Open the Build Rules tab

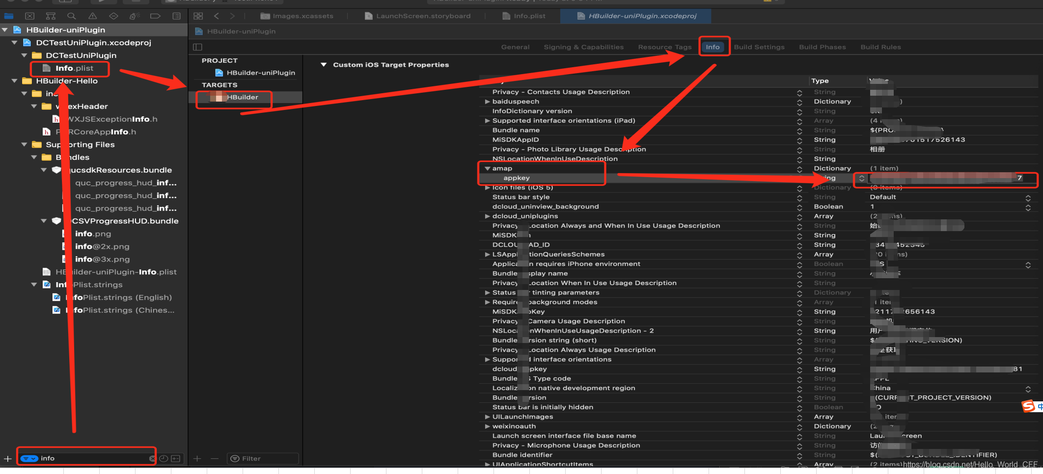pos(880,47)
